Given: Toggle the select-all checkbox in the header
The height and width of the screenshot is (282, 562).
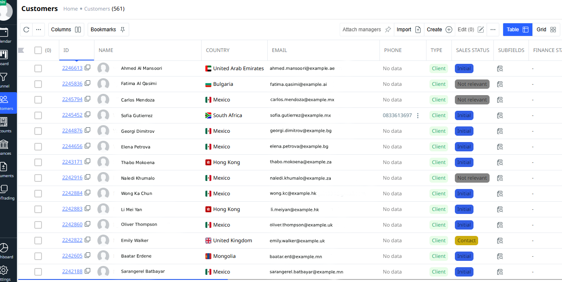Looking at the screenshot, I should tap(38, 50).
